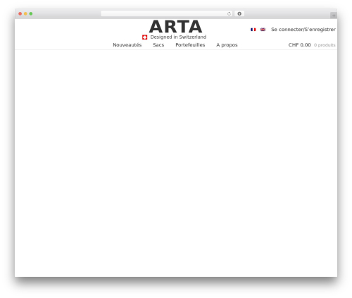Open the cart showing CHF 0.00
Image resolution: width=352 pixels, height=298 pixels.
299,45
